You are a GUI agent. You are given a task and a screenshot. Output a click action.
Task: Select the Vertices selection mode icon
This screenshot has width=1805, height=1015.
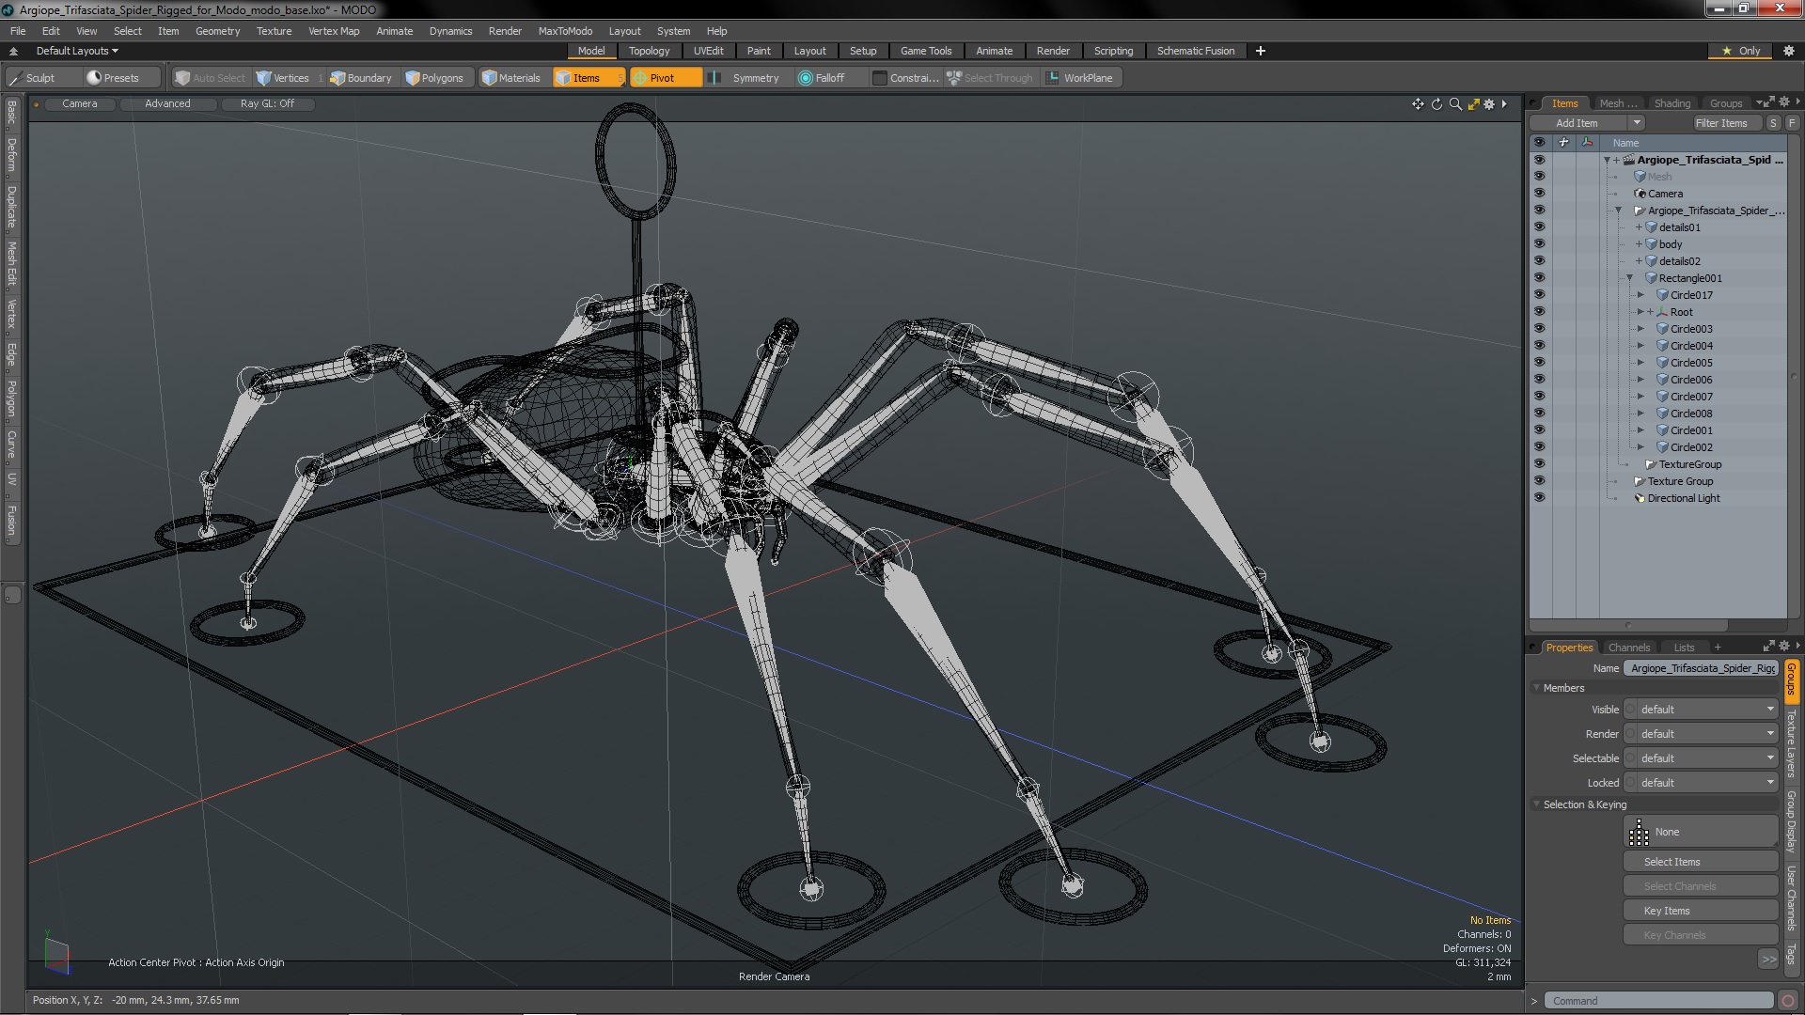(x=264, y=78)
